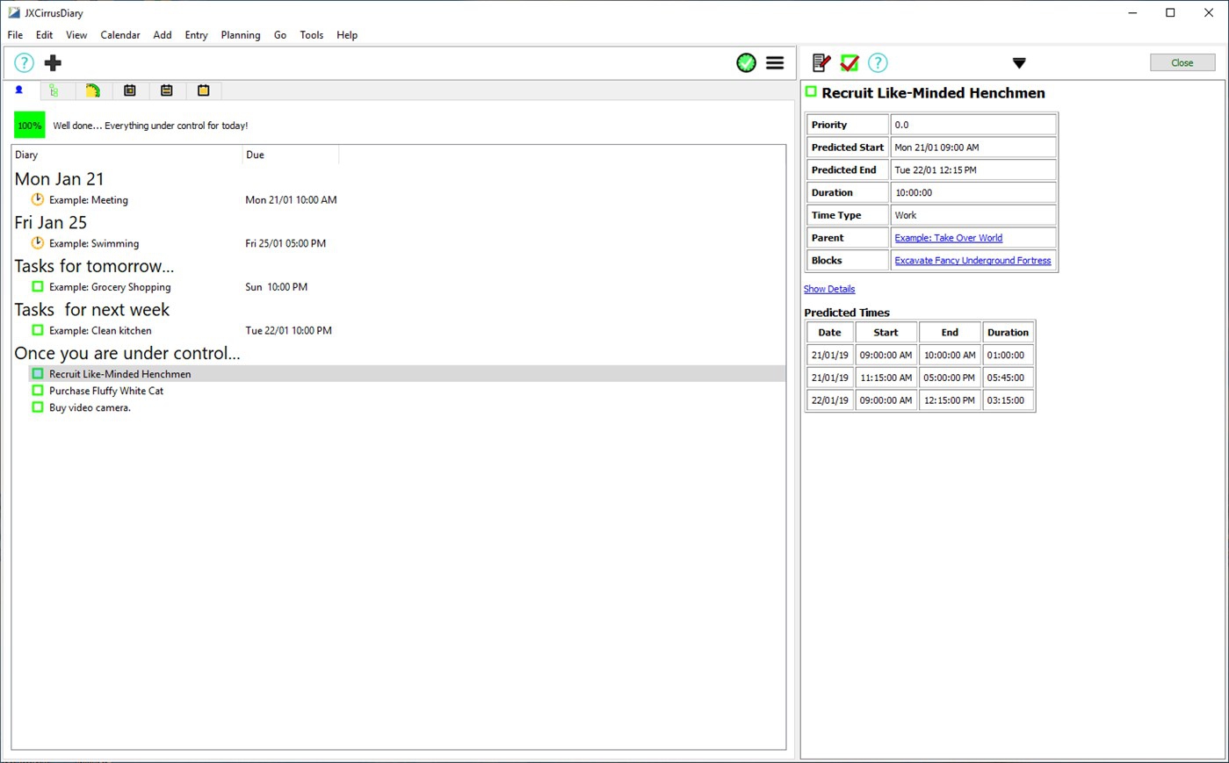The height and width of the screenshot is (763, 1229).
Task: Switch to the yellow and green dial tab
Action: point(92,90)
